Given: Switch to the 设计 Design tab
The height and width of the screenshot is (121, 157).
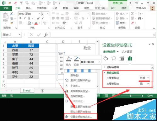Looking at the screenshot, I should coord(113,8).
